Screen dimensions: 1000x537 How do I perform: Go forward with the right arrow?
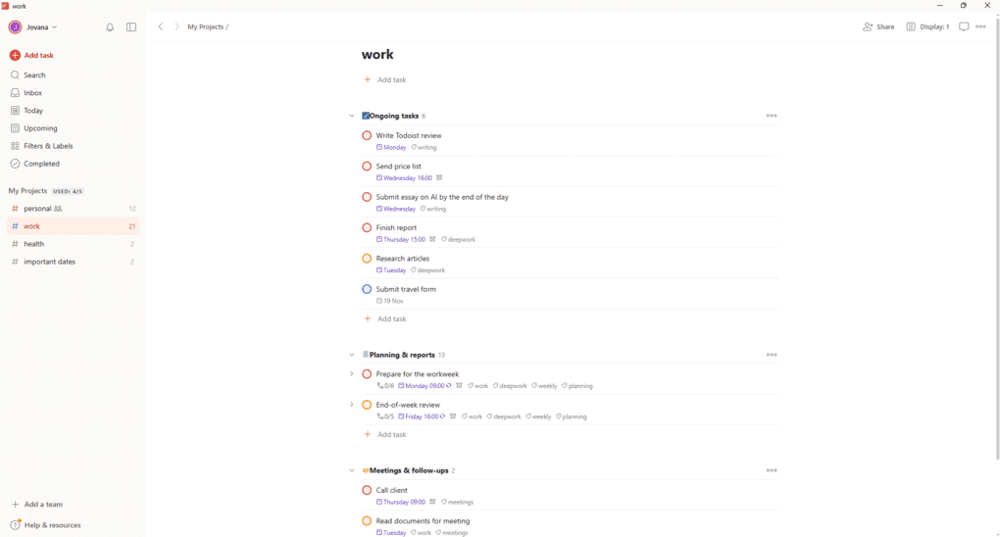coord(176,26)
